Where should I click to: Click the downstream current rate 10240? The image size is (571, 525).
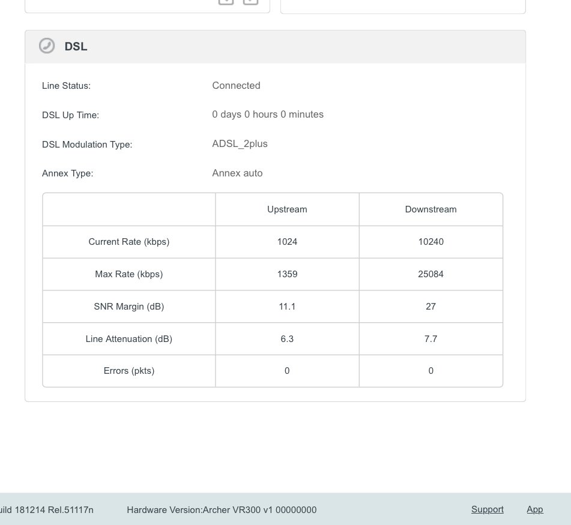click(431, 242)
